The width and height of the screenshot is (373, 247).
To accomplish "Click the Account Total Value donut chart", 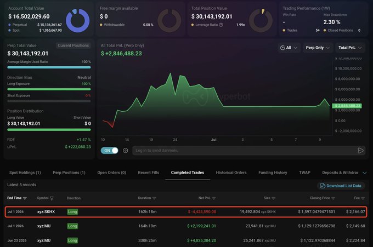I will [x=77, y=20].
